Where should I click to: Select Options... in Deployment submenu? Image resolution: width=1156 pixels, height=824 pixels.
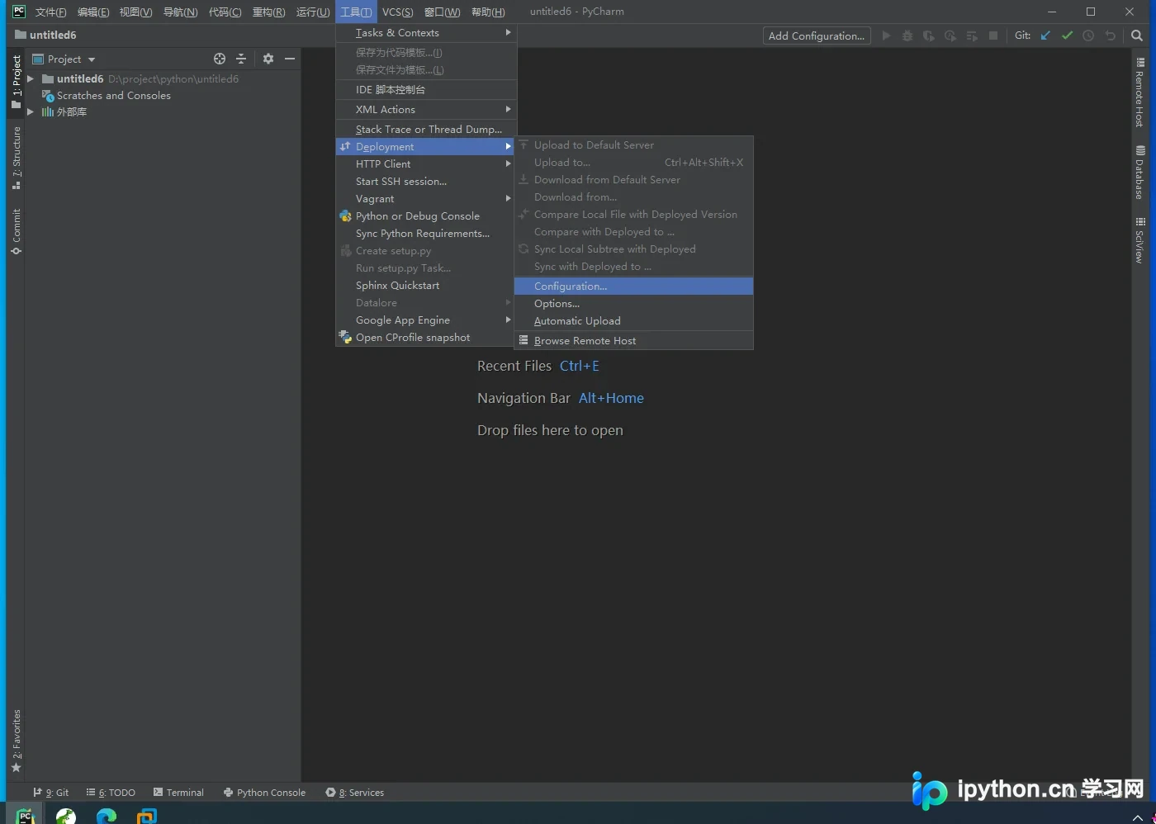point(633,303)
